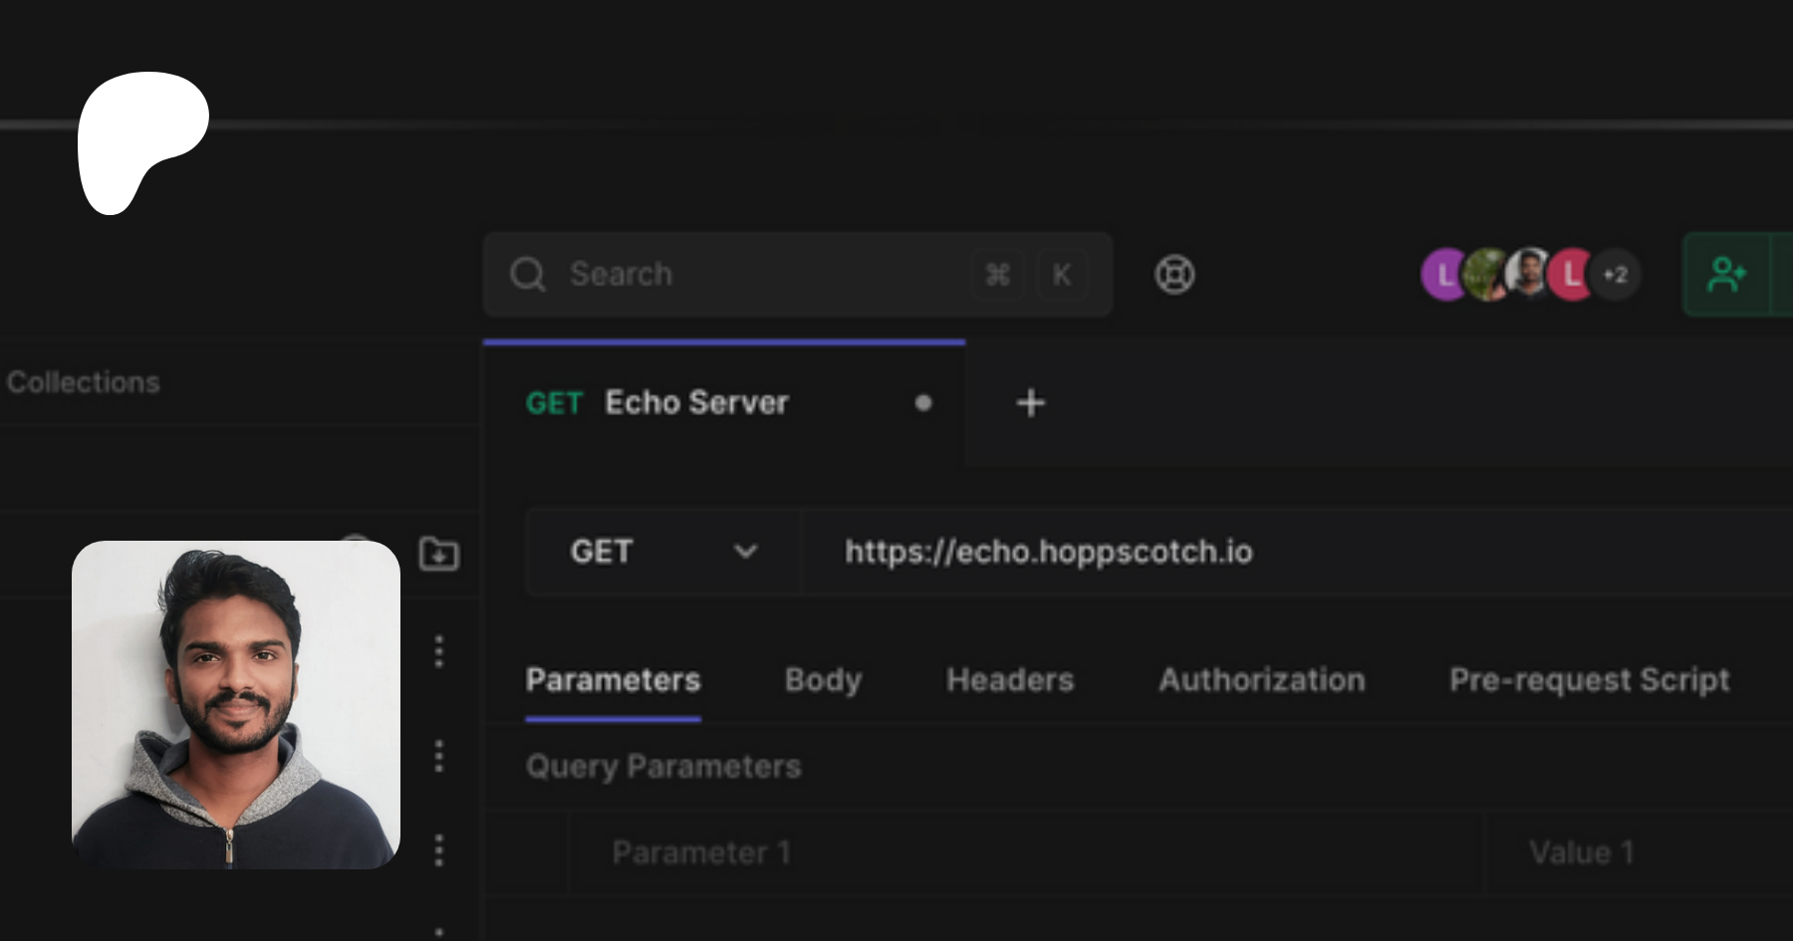Open the second collection's three-dot menu
This screenshot has width=1793, height=941.
pyautogui.click(x=438, y=756)
